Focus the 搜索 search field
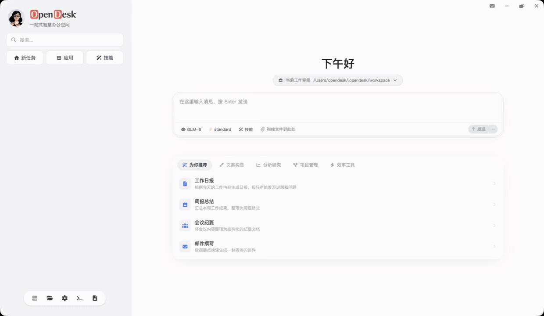Screen dimensions: 544x316 [65, 40]
